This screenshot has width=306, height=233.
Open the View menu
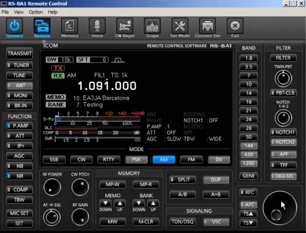19,12
